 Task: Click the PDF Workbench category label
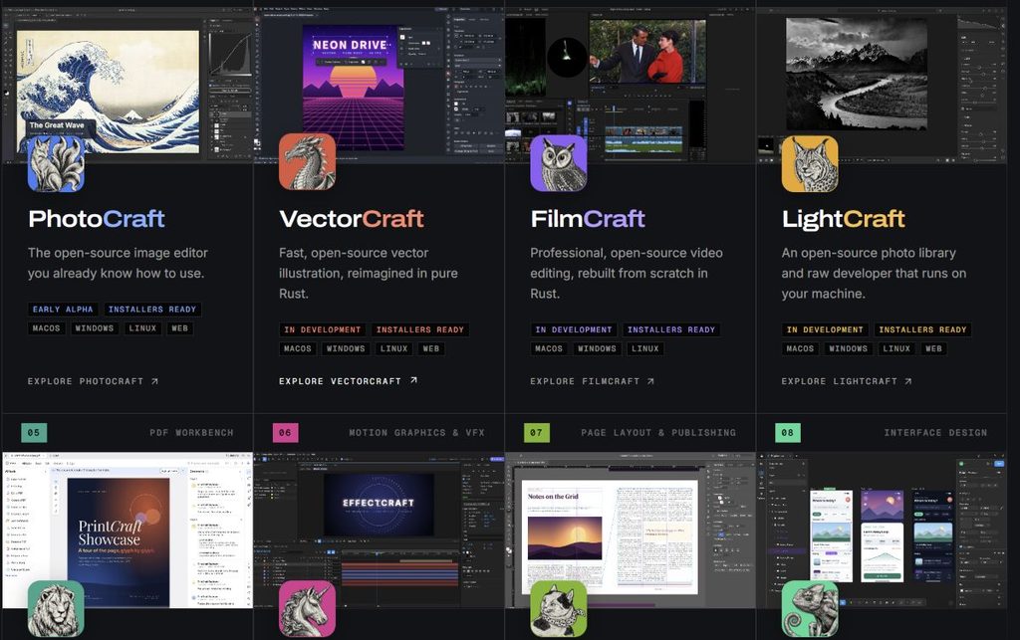click(x=191, y=433)
